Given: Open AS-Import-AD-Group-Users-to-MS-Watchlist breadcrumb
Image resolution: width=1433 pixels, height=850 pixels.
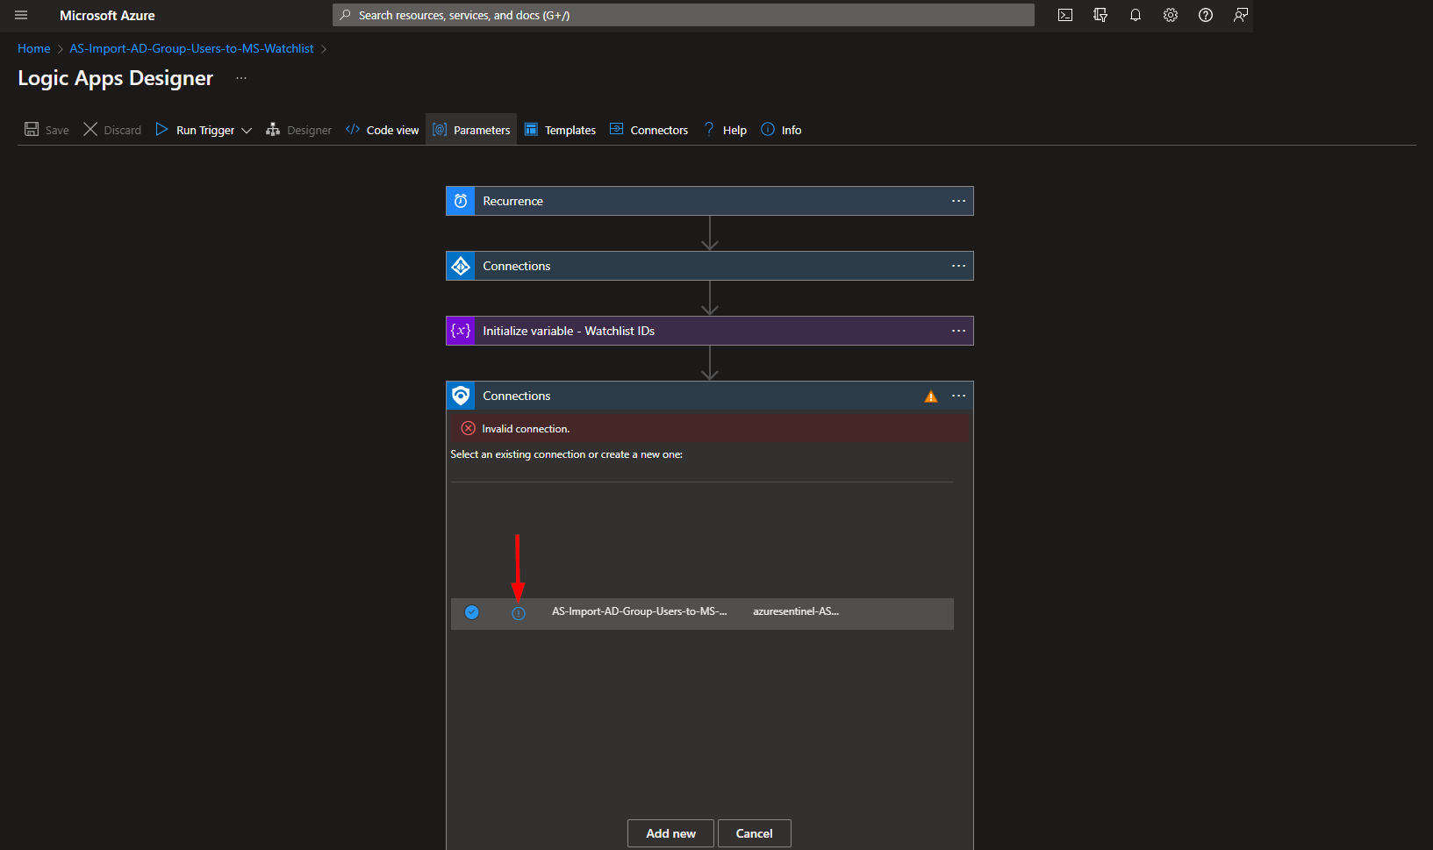Looking at the screenshot, I should [x=191, y=48].
